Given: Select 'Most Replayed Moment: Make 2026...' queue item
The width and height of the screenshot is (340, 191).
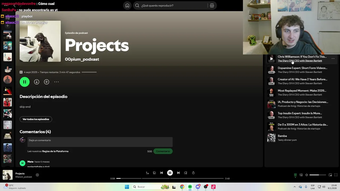Looking at the screenshot, I should tap(302, 93).
